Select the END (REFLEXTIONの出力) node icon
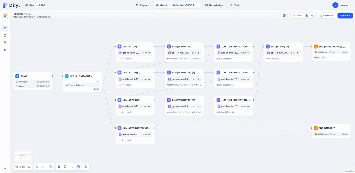 click(316, 46)
